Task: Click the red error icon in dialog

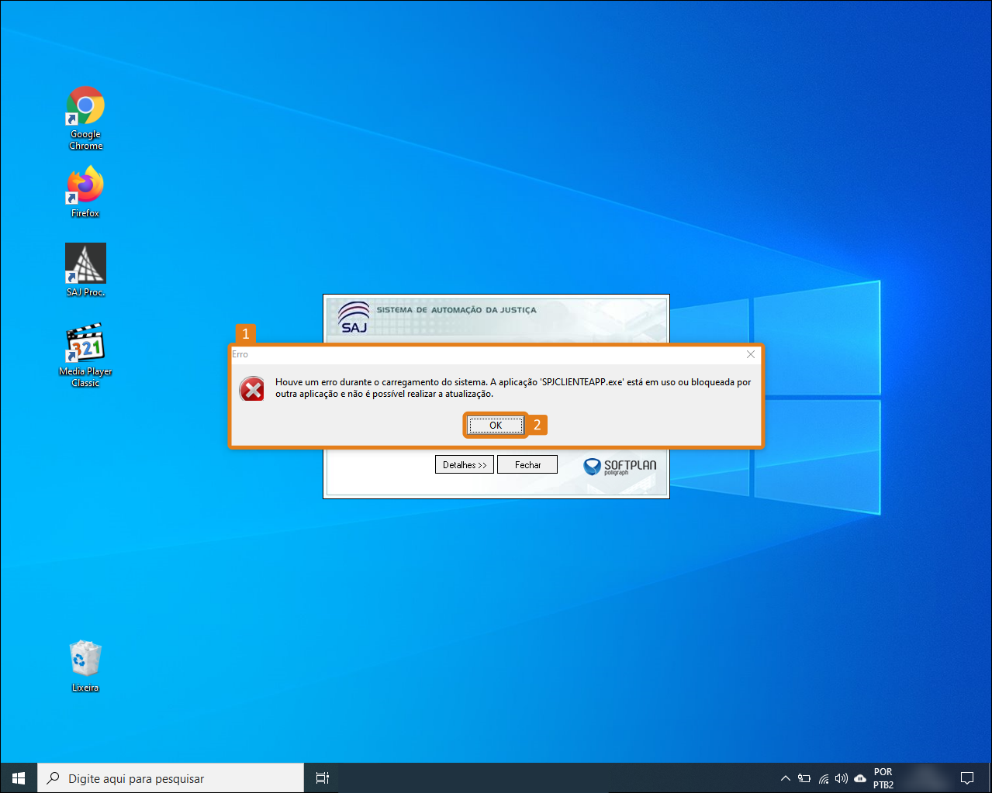Action: 252,388
